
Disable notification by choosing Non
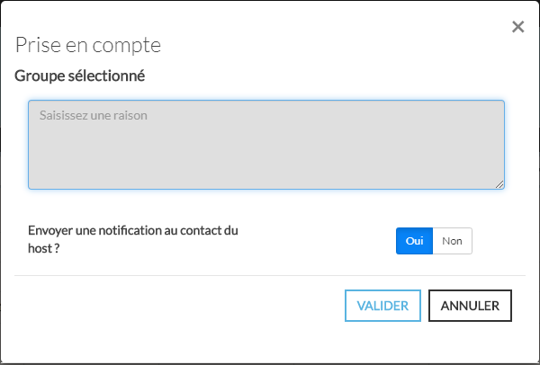452,241
